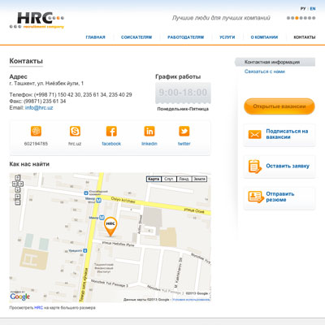Viewport: 325px width, 325px height.
Task: Open the Twitter bird icon
Action: pyautogui.click(x=184, y=131)
